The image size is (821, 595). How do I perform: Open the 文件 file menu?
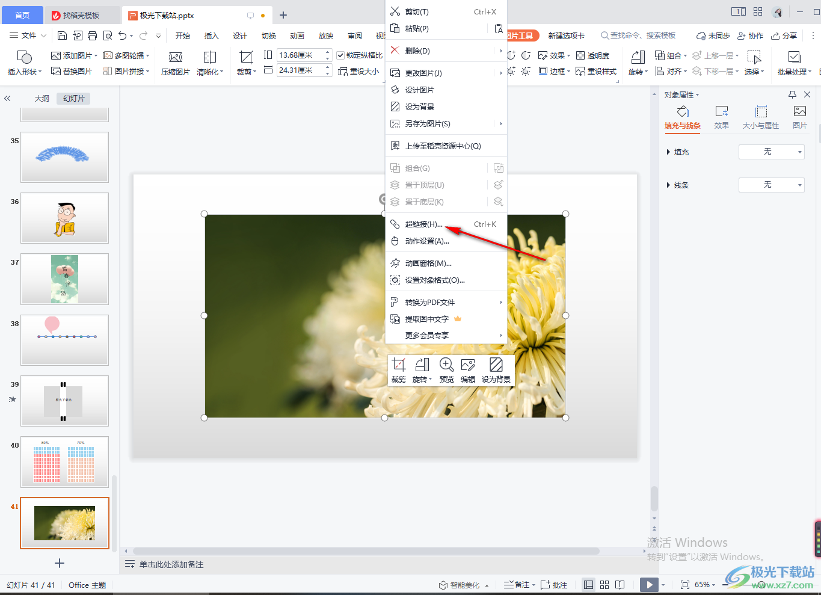(x=28, y=35)
